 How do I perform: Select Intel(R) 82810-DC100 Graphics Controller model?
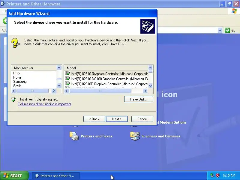[109, 79]
